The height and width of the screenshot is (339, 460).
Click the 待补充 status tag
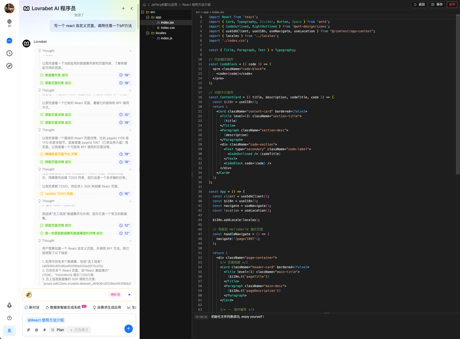(115, 295)
